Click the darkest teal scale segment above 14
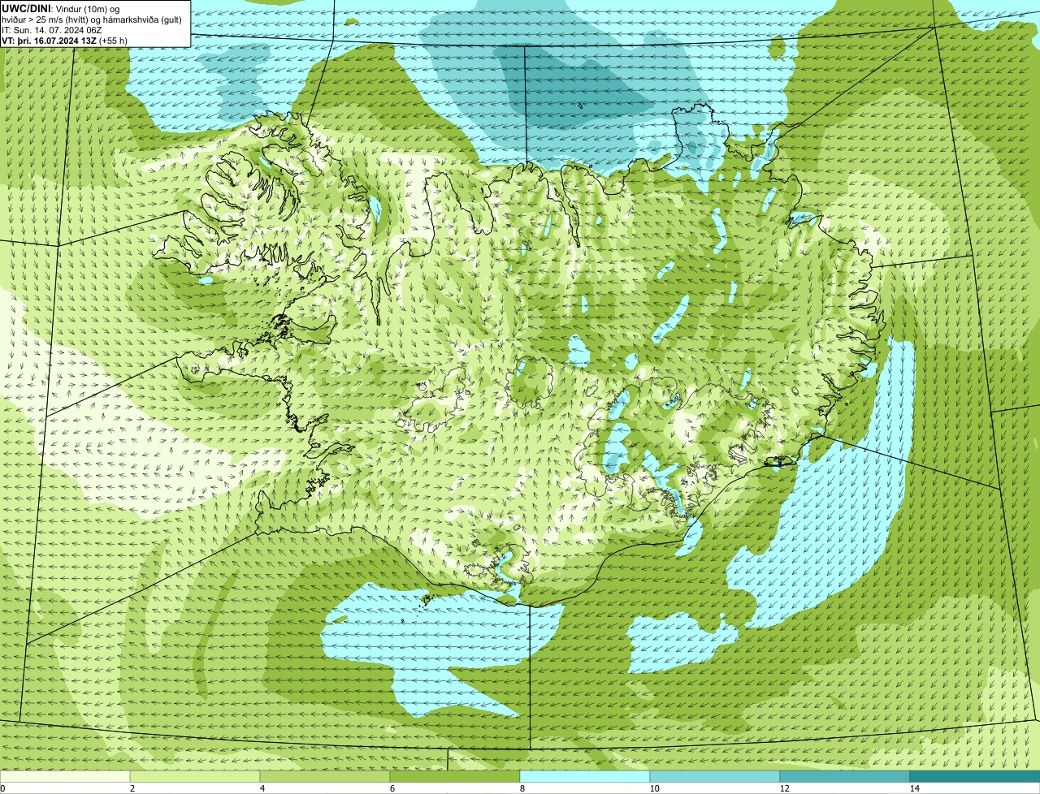 pyautogui.click(x=975, y=777)
